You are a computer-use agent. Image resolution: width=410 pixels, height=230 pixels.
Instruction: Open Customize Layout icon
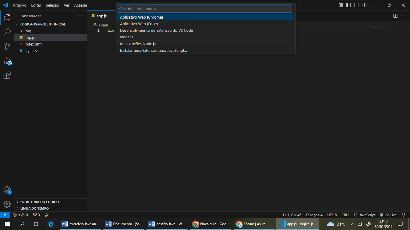click(x=341, y=5)
